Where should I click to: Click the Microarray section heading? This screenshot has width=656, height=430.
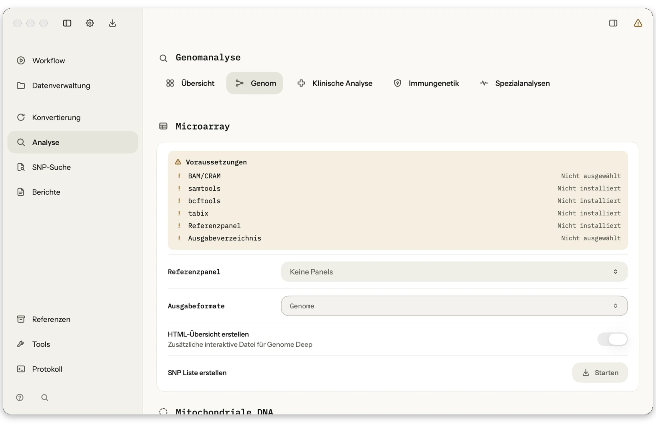tap(203, 126)
